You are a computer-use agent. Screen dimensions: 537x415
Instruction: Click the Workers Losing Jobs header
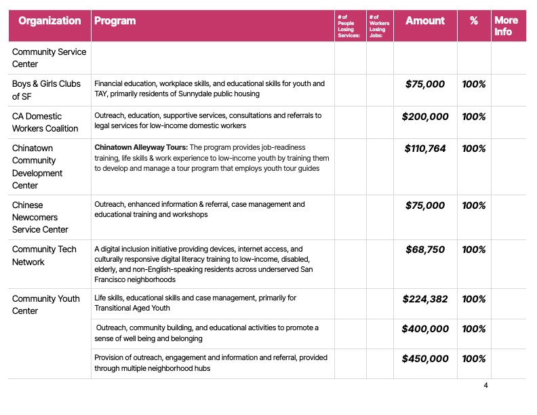378,26
